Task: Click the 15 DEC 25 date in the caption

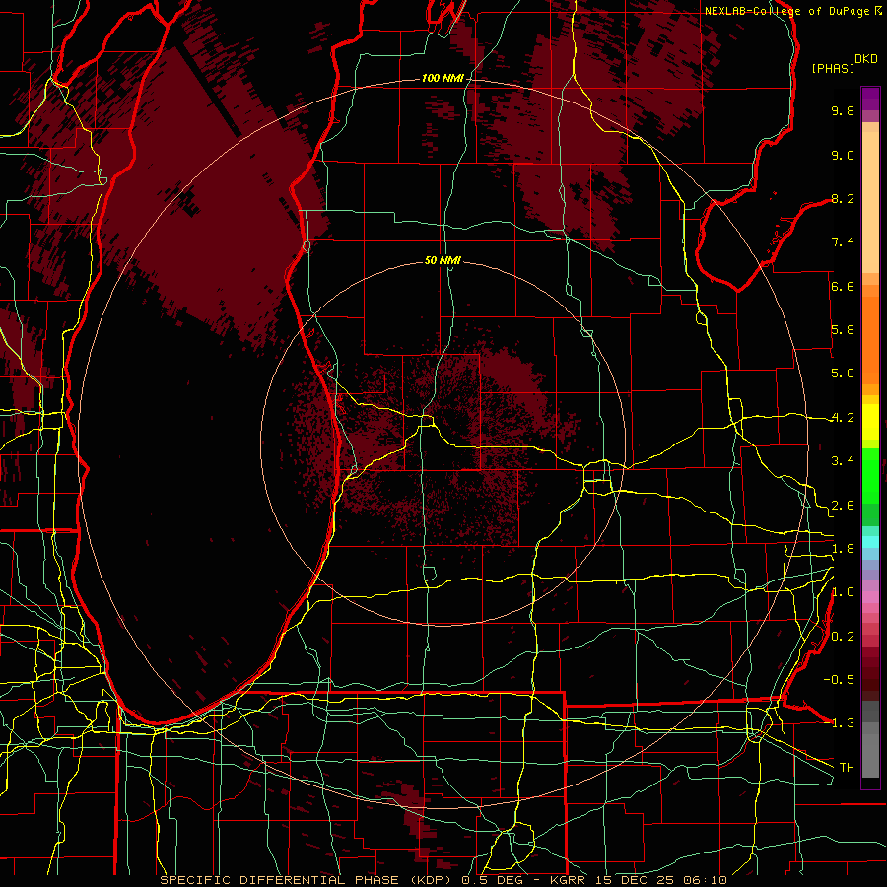Action: tap(633, 880)
